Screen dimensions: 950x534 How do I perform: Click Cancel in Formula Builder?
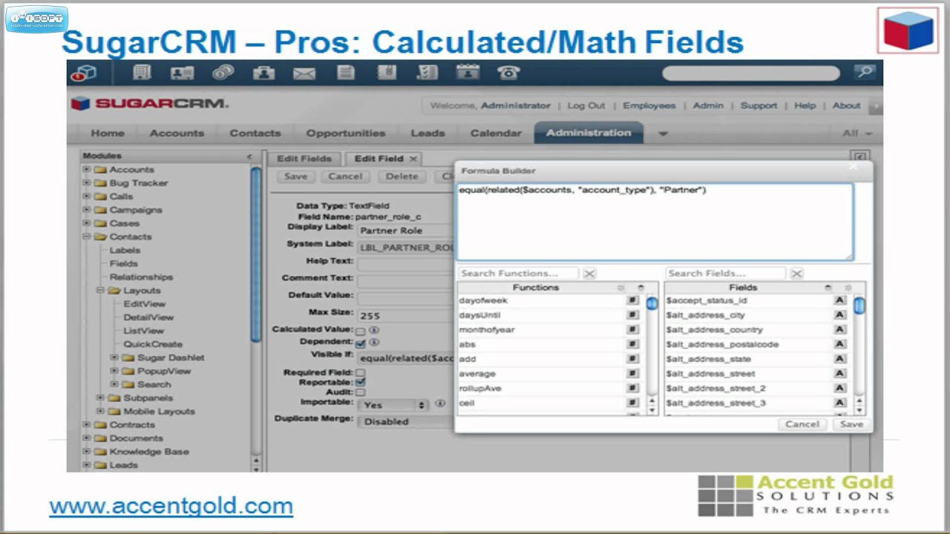point(802,424)
